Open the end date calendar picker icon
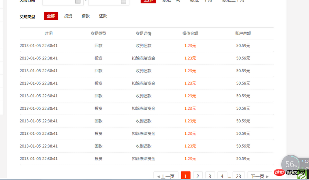Viewport: 309px width, 180px height. click(124, 2)
